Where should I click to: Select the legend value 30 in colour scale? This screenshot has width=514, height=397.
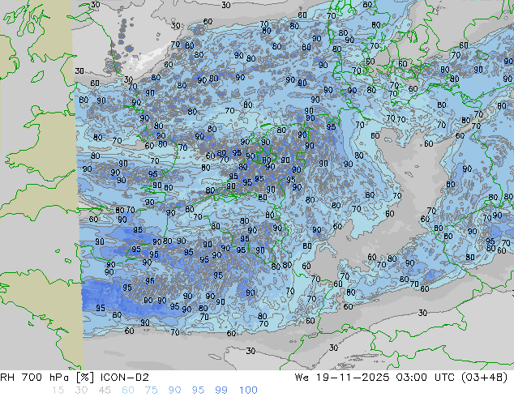81,391
